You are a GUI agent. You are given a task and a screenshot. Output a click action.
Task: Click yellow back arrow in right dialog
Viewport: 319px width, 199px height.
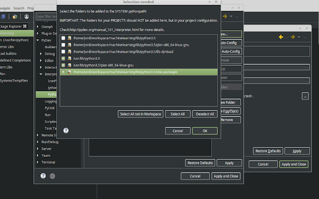[x=281, y=37]
